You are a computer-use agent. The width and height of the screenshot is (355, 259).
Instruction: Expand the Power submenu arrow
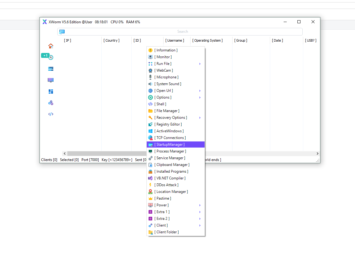pos(200,205)
